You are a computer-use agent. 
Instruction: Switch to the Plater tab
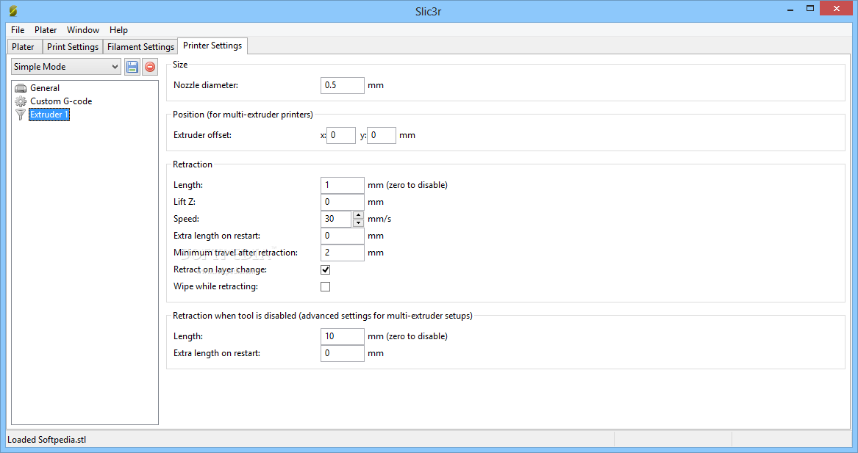point(23,47)
